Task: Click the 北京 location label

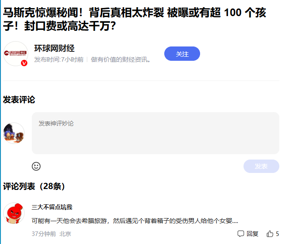Action: tap(65, 234)
